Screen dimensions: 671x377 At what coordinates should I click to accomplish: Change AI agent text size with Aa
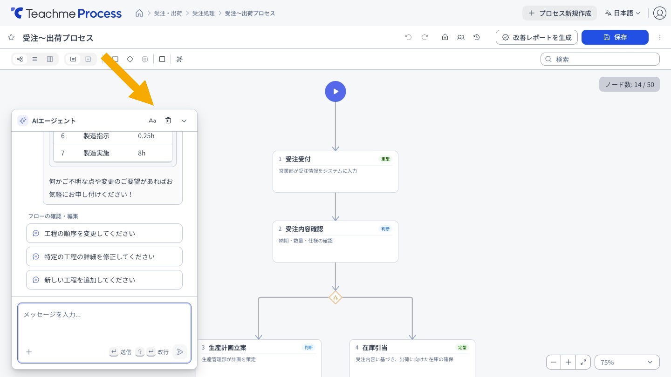coord(152,121)
